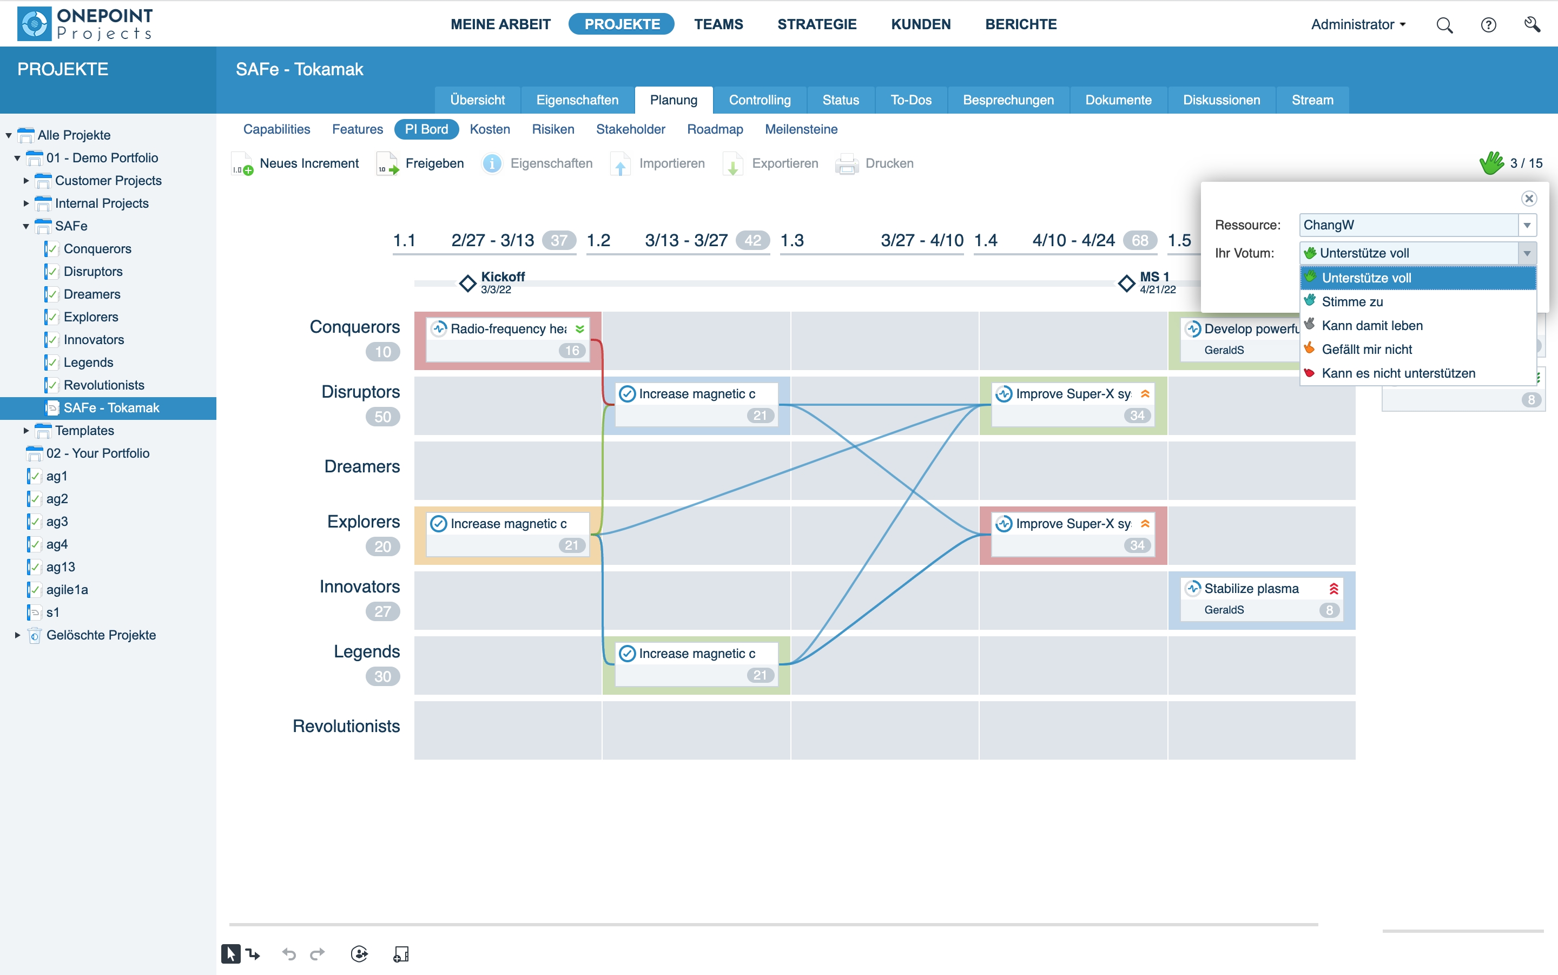Select the pointer selection tool
This screenshot has height=975, width=1558.
(230, 953)
